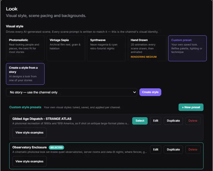Select the Gilded Age Dispatch preset
This screenshot has height=171, width=213.
[x=140, y=121]
